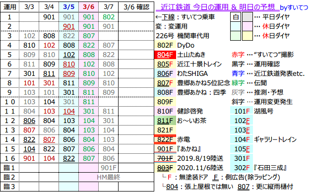Click the 808F legend cell for 豊郷あかね:四季
The image size is (310, 192).
[x=165, y=92]
